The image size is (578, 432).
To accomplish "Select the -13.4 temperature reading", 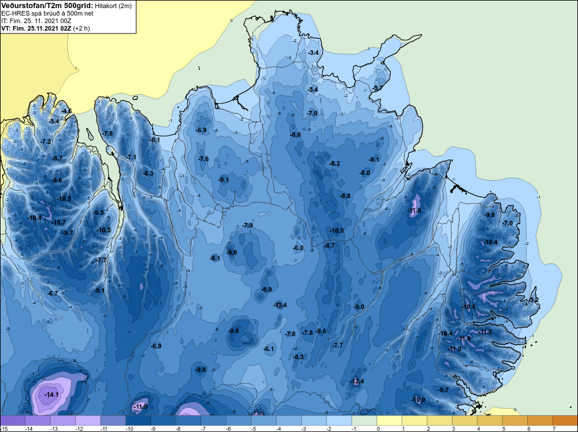I will pos(357,381).
